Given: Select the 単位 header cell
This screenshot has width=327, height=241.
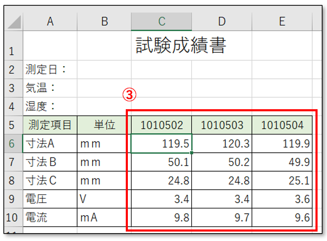Looking at the screenshot, I should [104, 125].
